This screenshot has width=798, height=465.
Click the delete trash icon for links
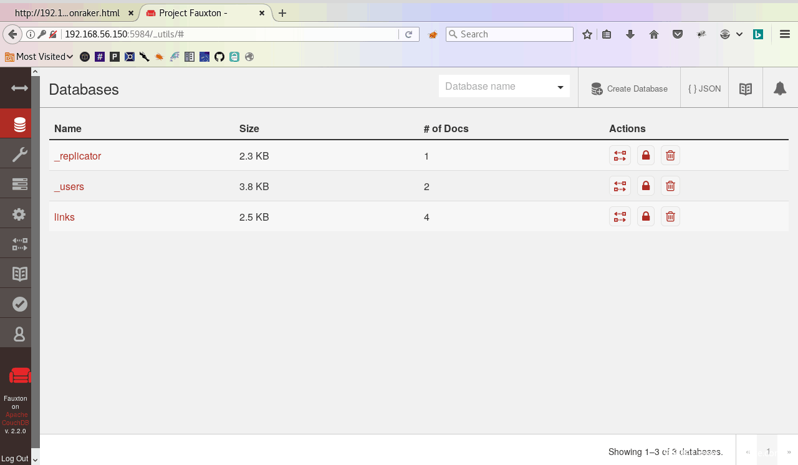tap(670, 217)
